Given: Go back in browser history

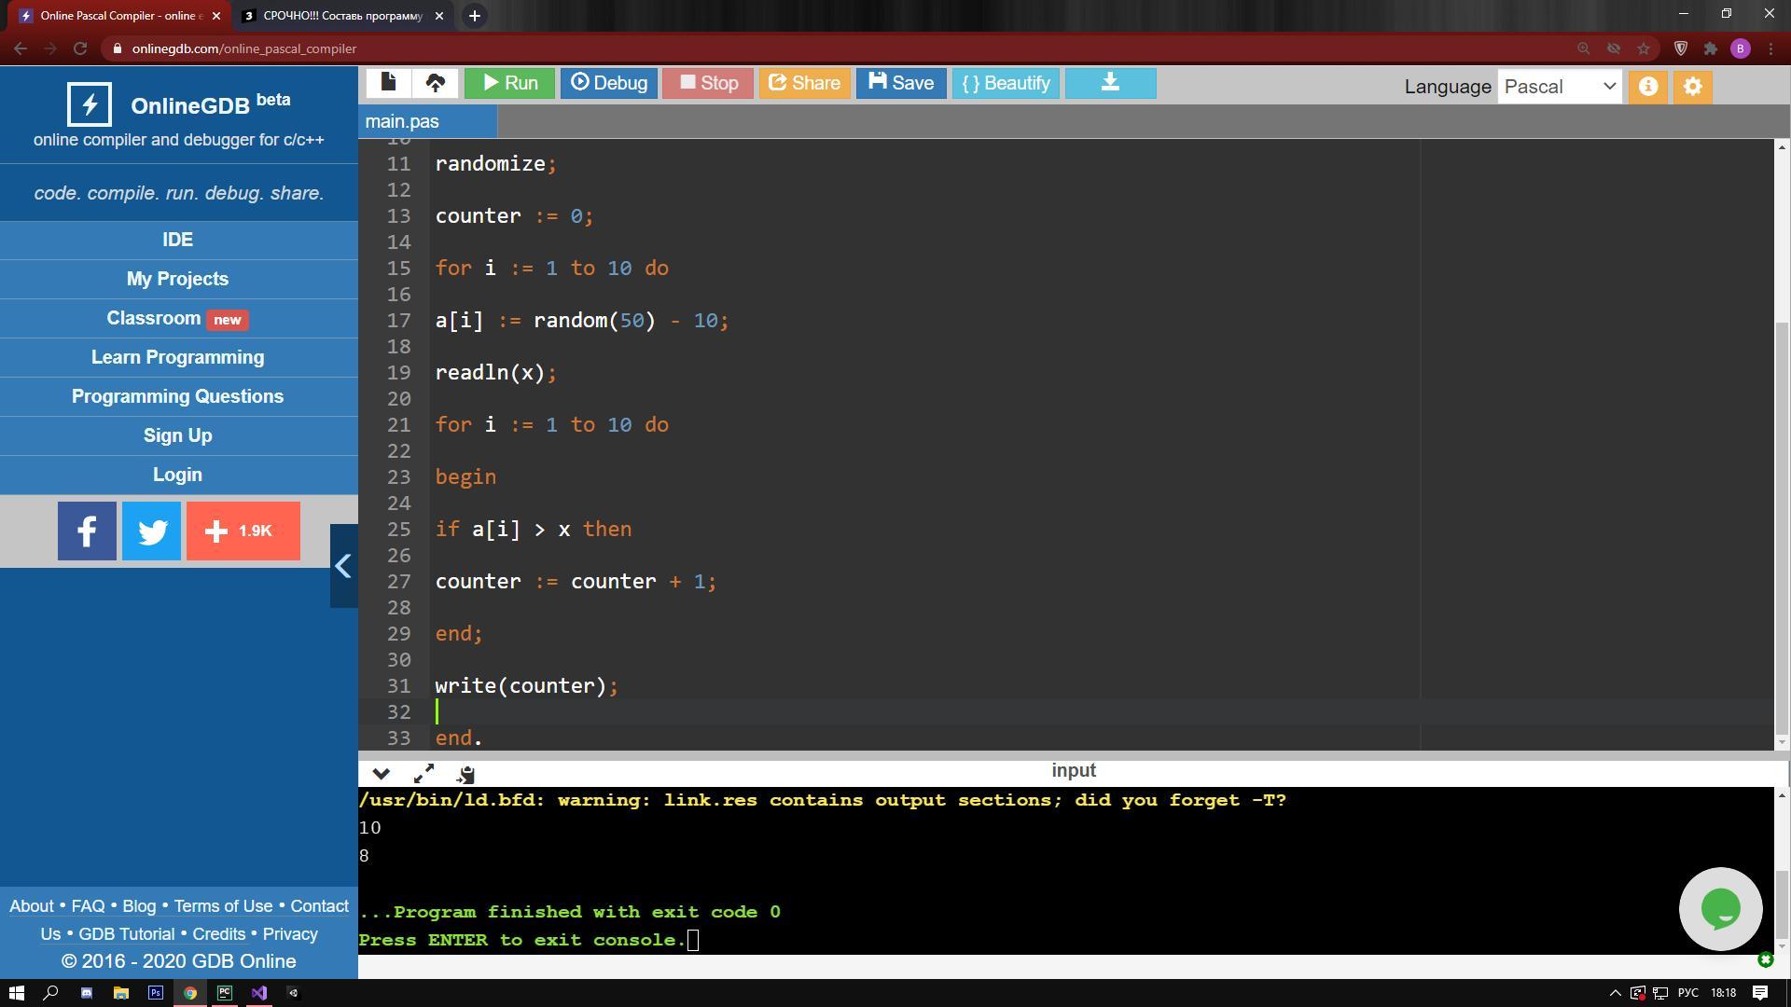Looking at the screenshot, I should click(21, 48).
